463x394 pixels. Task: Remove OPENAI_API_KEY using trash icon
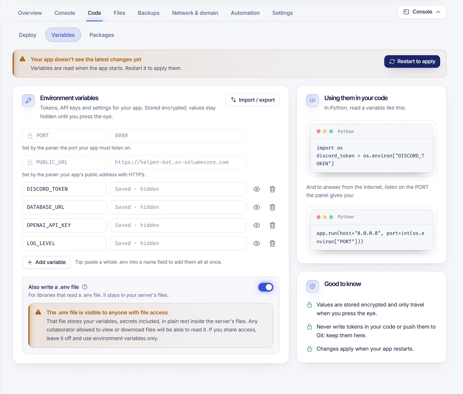[272, 225]
